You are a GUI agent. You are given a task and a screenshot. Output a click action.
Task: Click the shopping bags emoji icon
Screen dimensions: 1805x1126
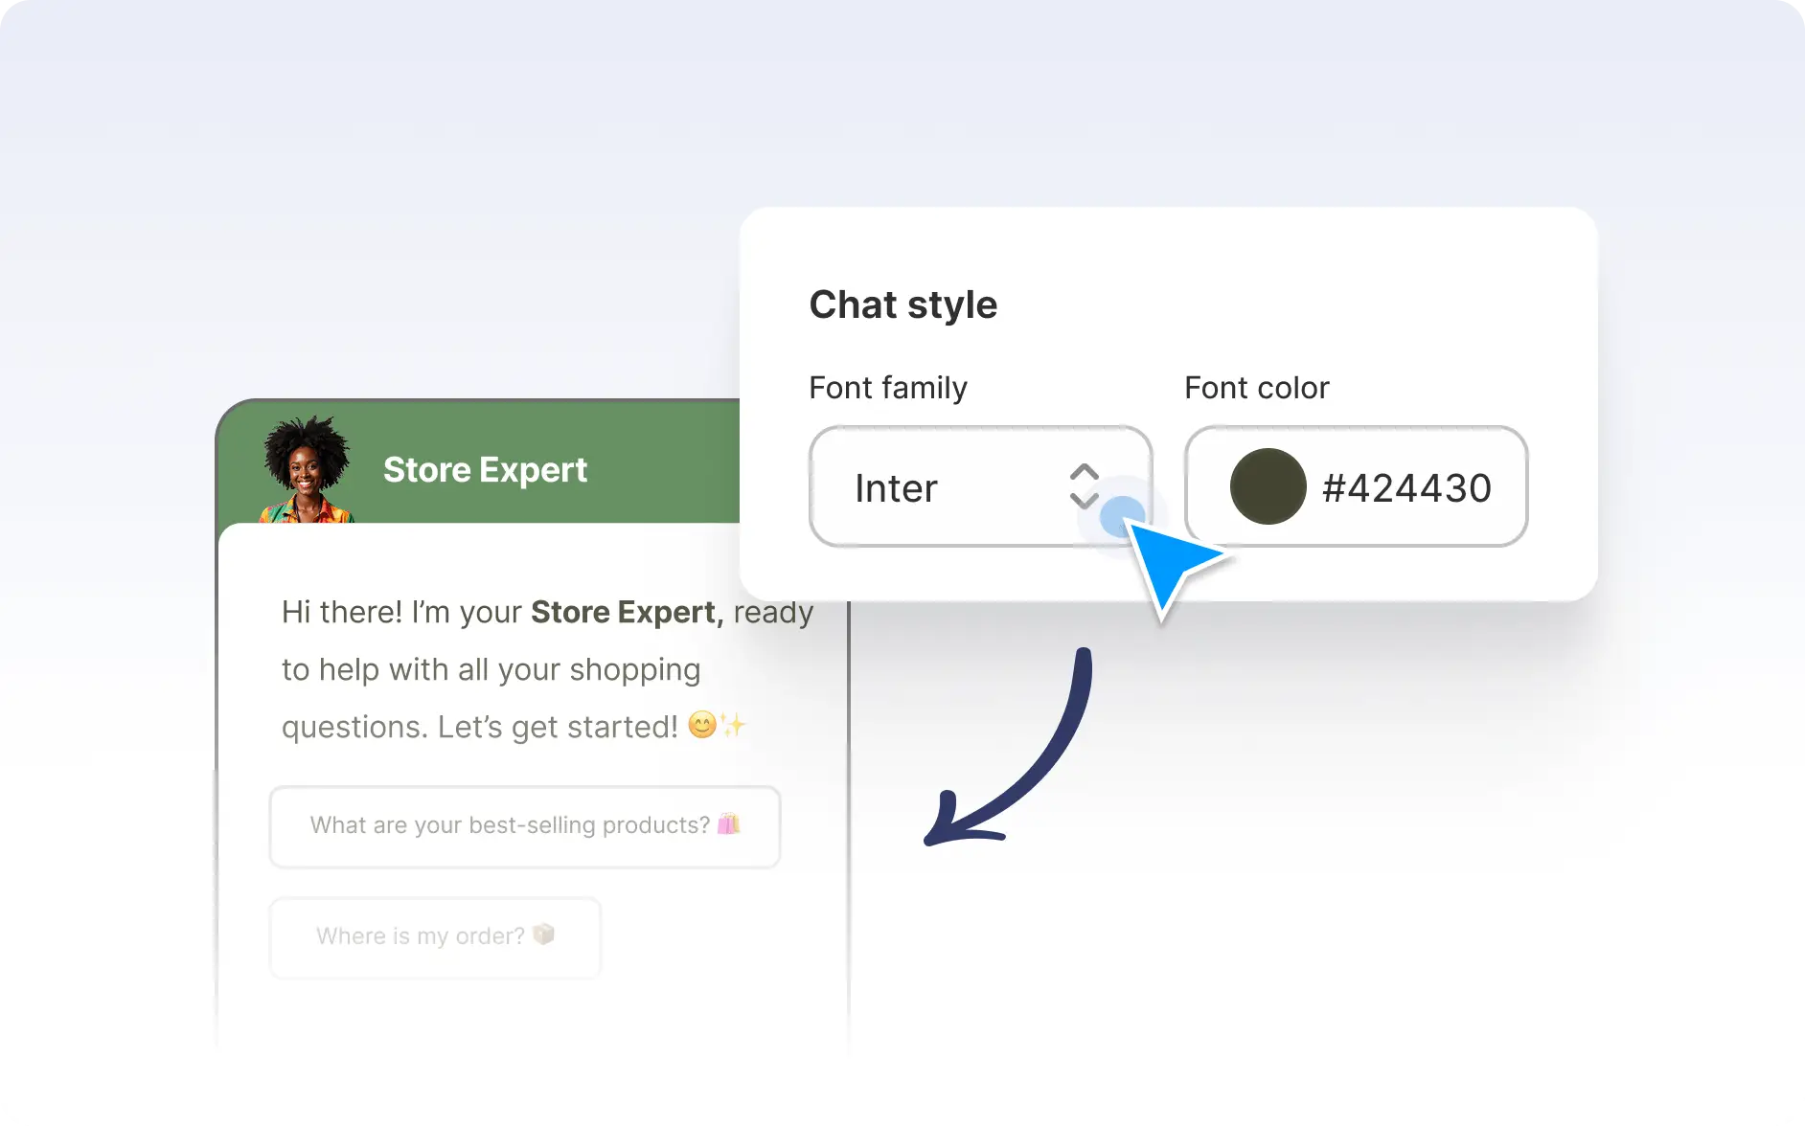pos(728,823)
